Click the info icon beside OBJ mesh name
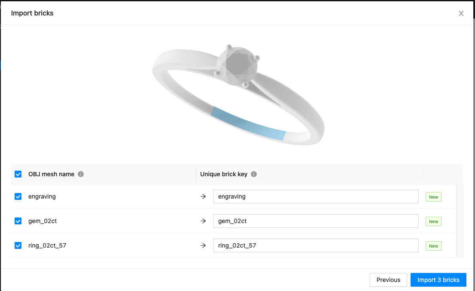Viewport: 475px width, 291px height. pyautogui.click(x=81, y=174)
